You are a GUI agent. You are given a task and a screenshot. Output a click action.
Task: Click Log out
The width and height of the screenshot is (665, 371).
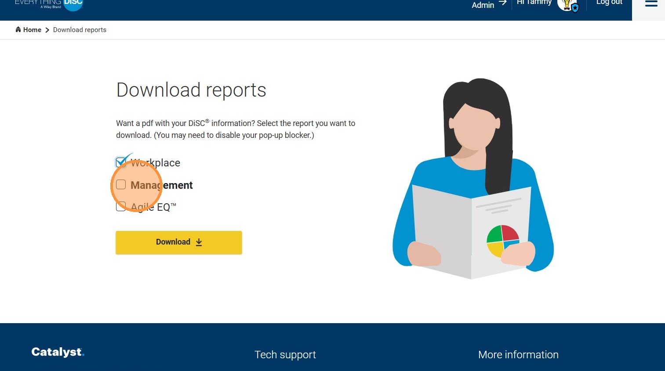[x=609, y=3]
